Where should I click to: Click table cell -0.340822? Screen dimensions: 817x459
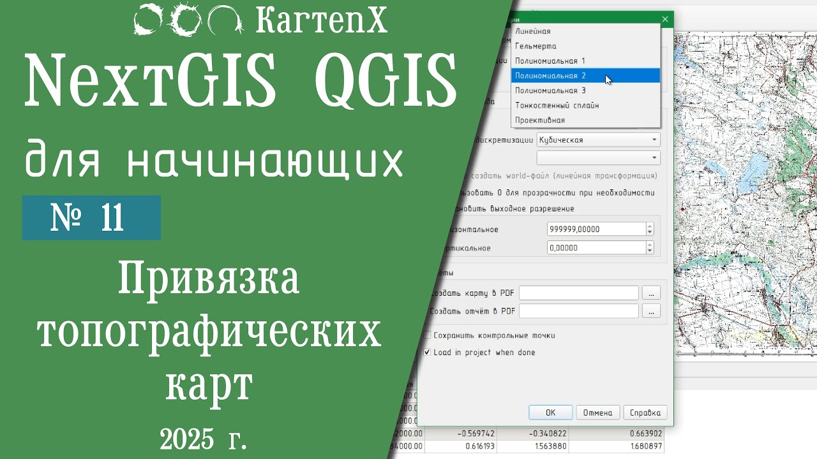[532, 434]
